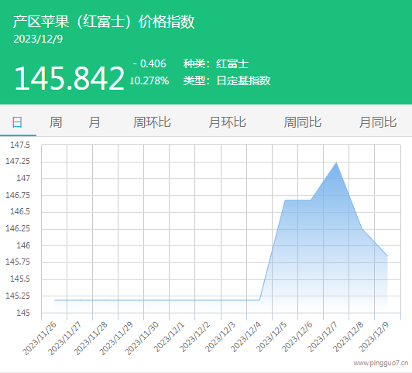Open the 月环比 tab

coord(227,122)
